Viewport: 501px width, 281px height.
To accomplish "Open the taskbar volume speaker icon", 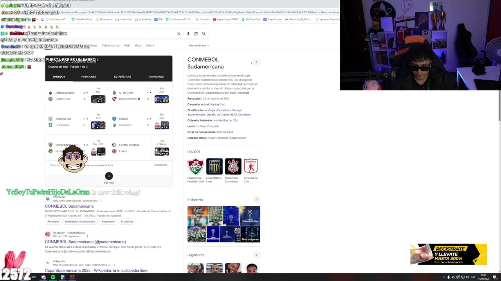I will 467,277.
